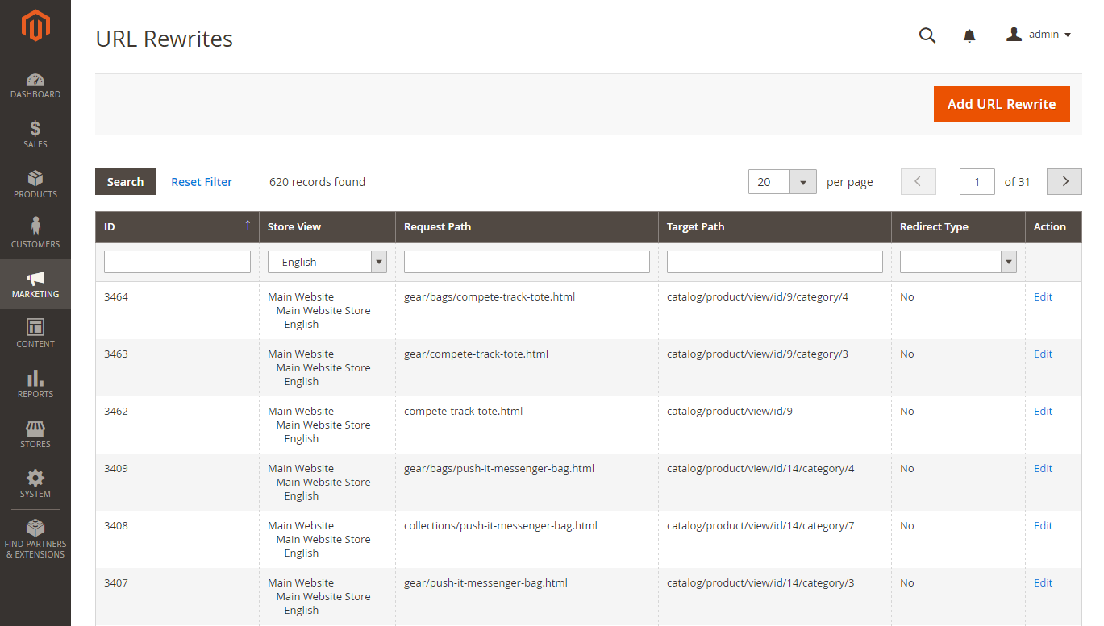Toggle sort with ID column arrow
Image resolution: width=1104 pixels, height=626 pixels.
point(248,225)
